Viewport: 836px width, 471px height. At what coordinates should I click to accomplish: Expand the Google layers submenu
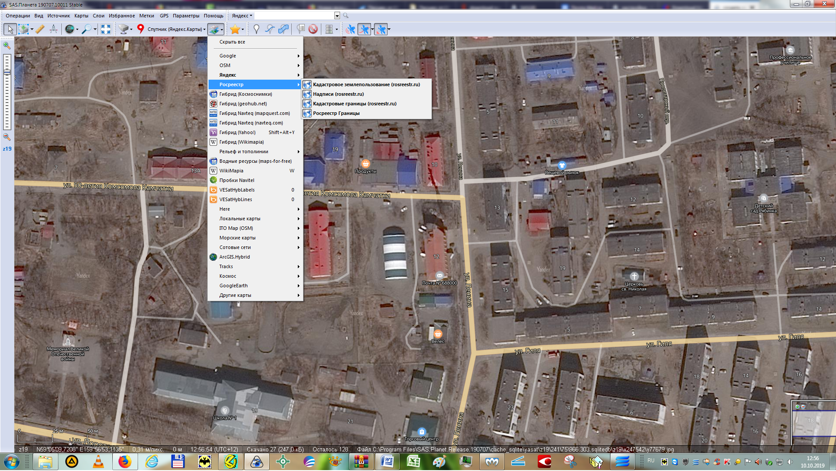[228, 56]
